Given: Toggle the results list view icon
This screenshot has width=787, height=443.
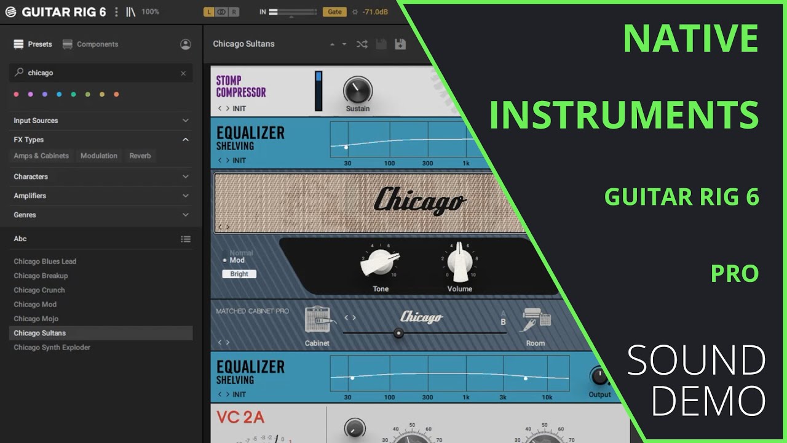Looking at the screenshot, I should 185,239.
